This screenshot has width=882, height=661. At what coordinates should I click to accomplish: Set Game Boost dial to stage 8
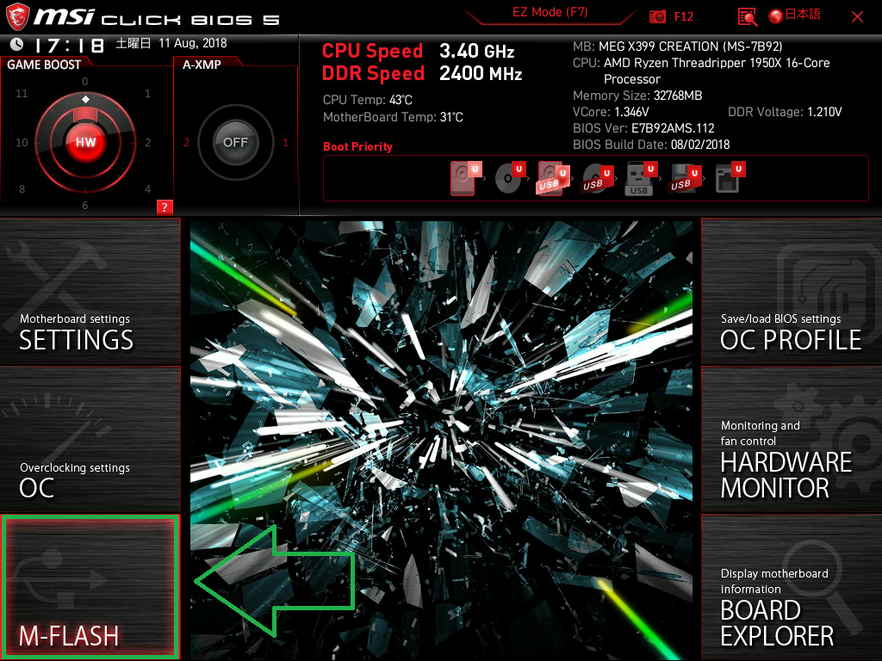click(22, 188)
